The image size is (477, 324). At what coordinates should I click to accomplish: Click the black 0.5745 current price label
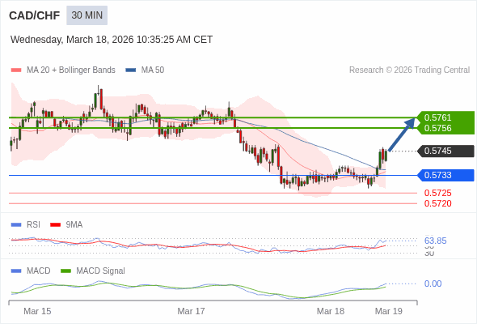(x=446, y=151)
